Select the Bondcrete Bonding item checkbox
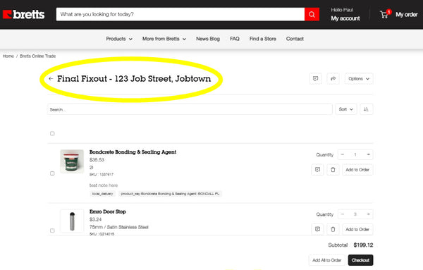The height and width of the screenshot is (270, 423). (52, 173)
